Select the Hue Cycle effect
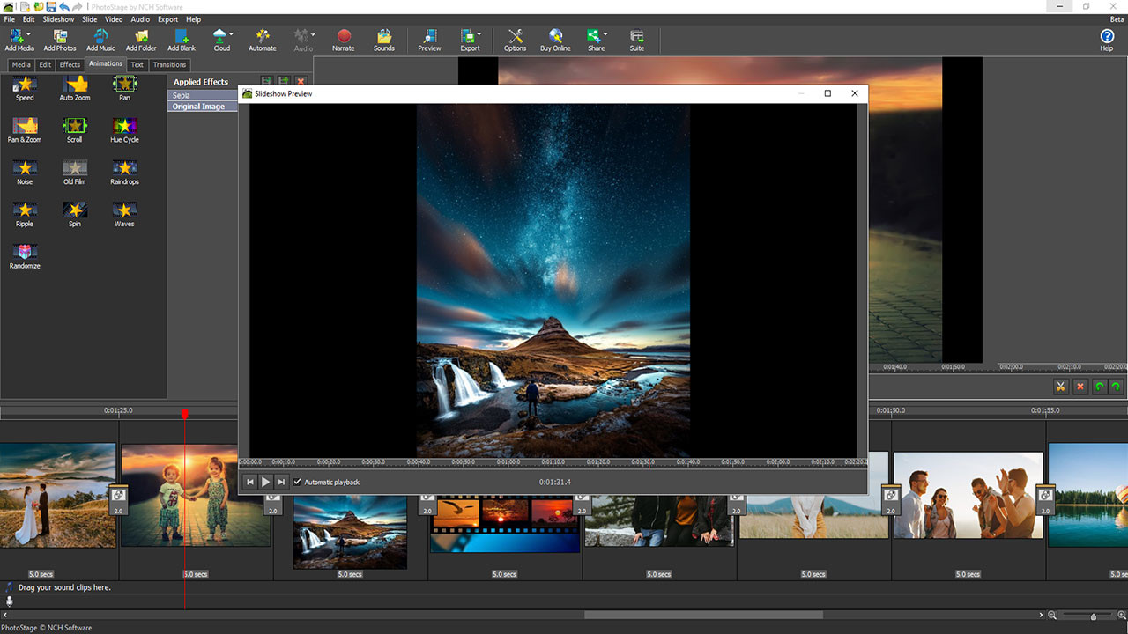This screenshot has width=1128, height=634. [124, 129]
